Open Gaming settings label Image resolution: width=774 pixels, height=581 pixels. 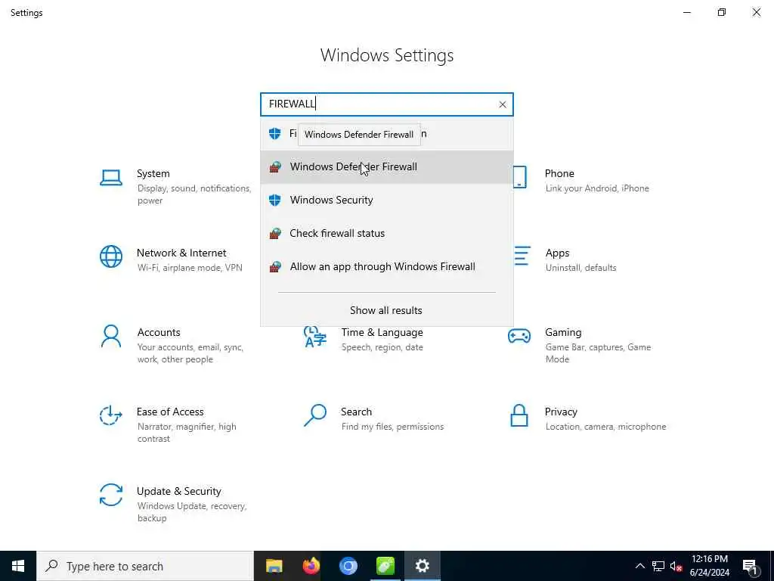click(x=563, y=333)
